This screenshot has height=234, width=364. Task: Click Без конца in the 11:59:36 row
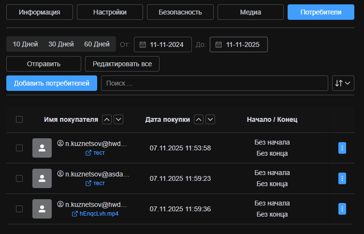pyautogui.click(x=272, y=214)
